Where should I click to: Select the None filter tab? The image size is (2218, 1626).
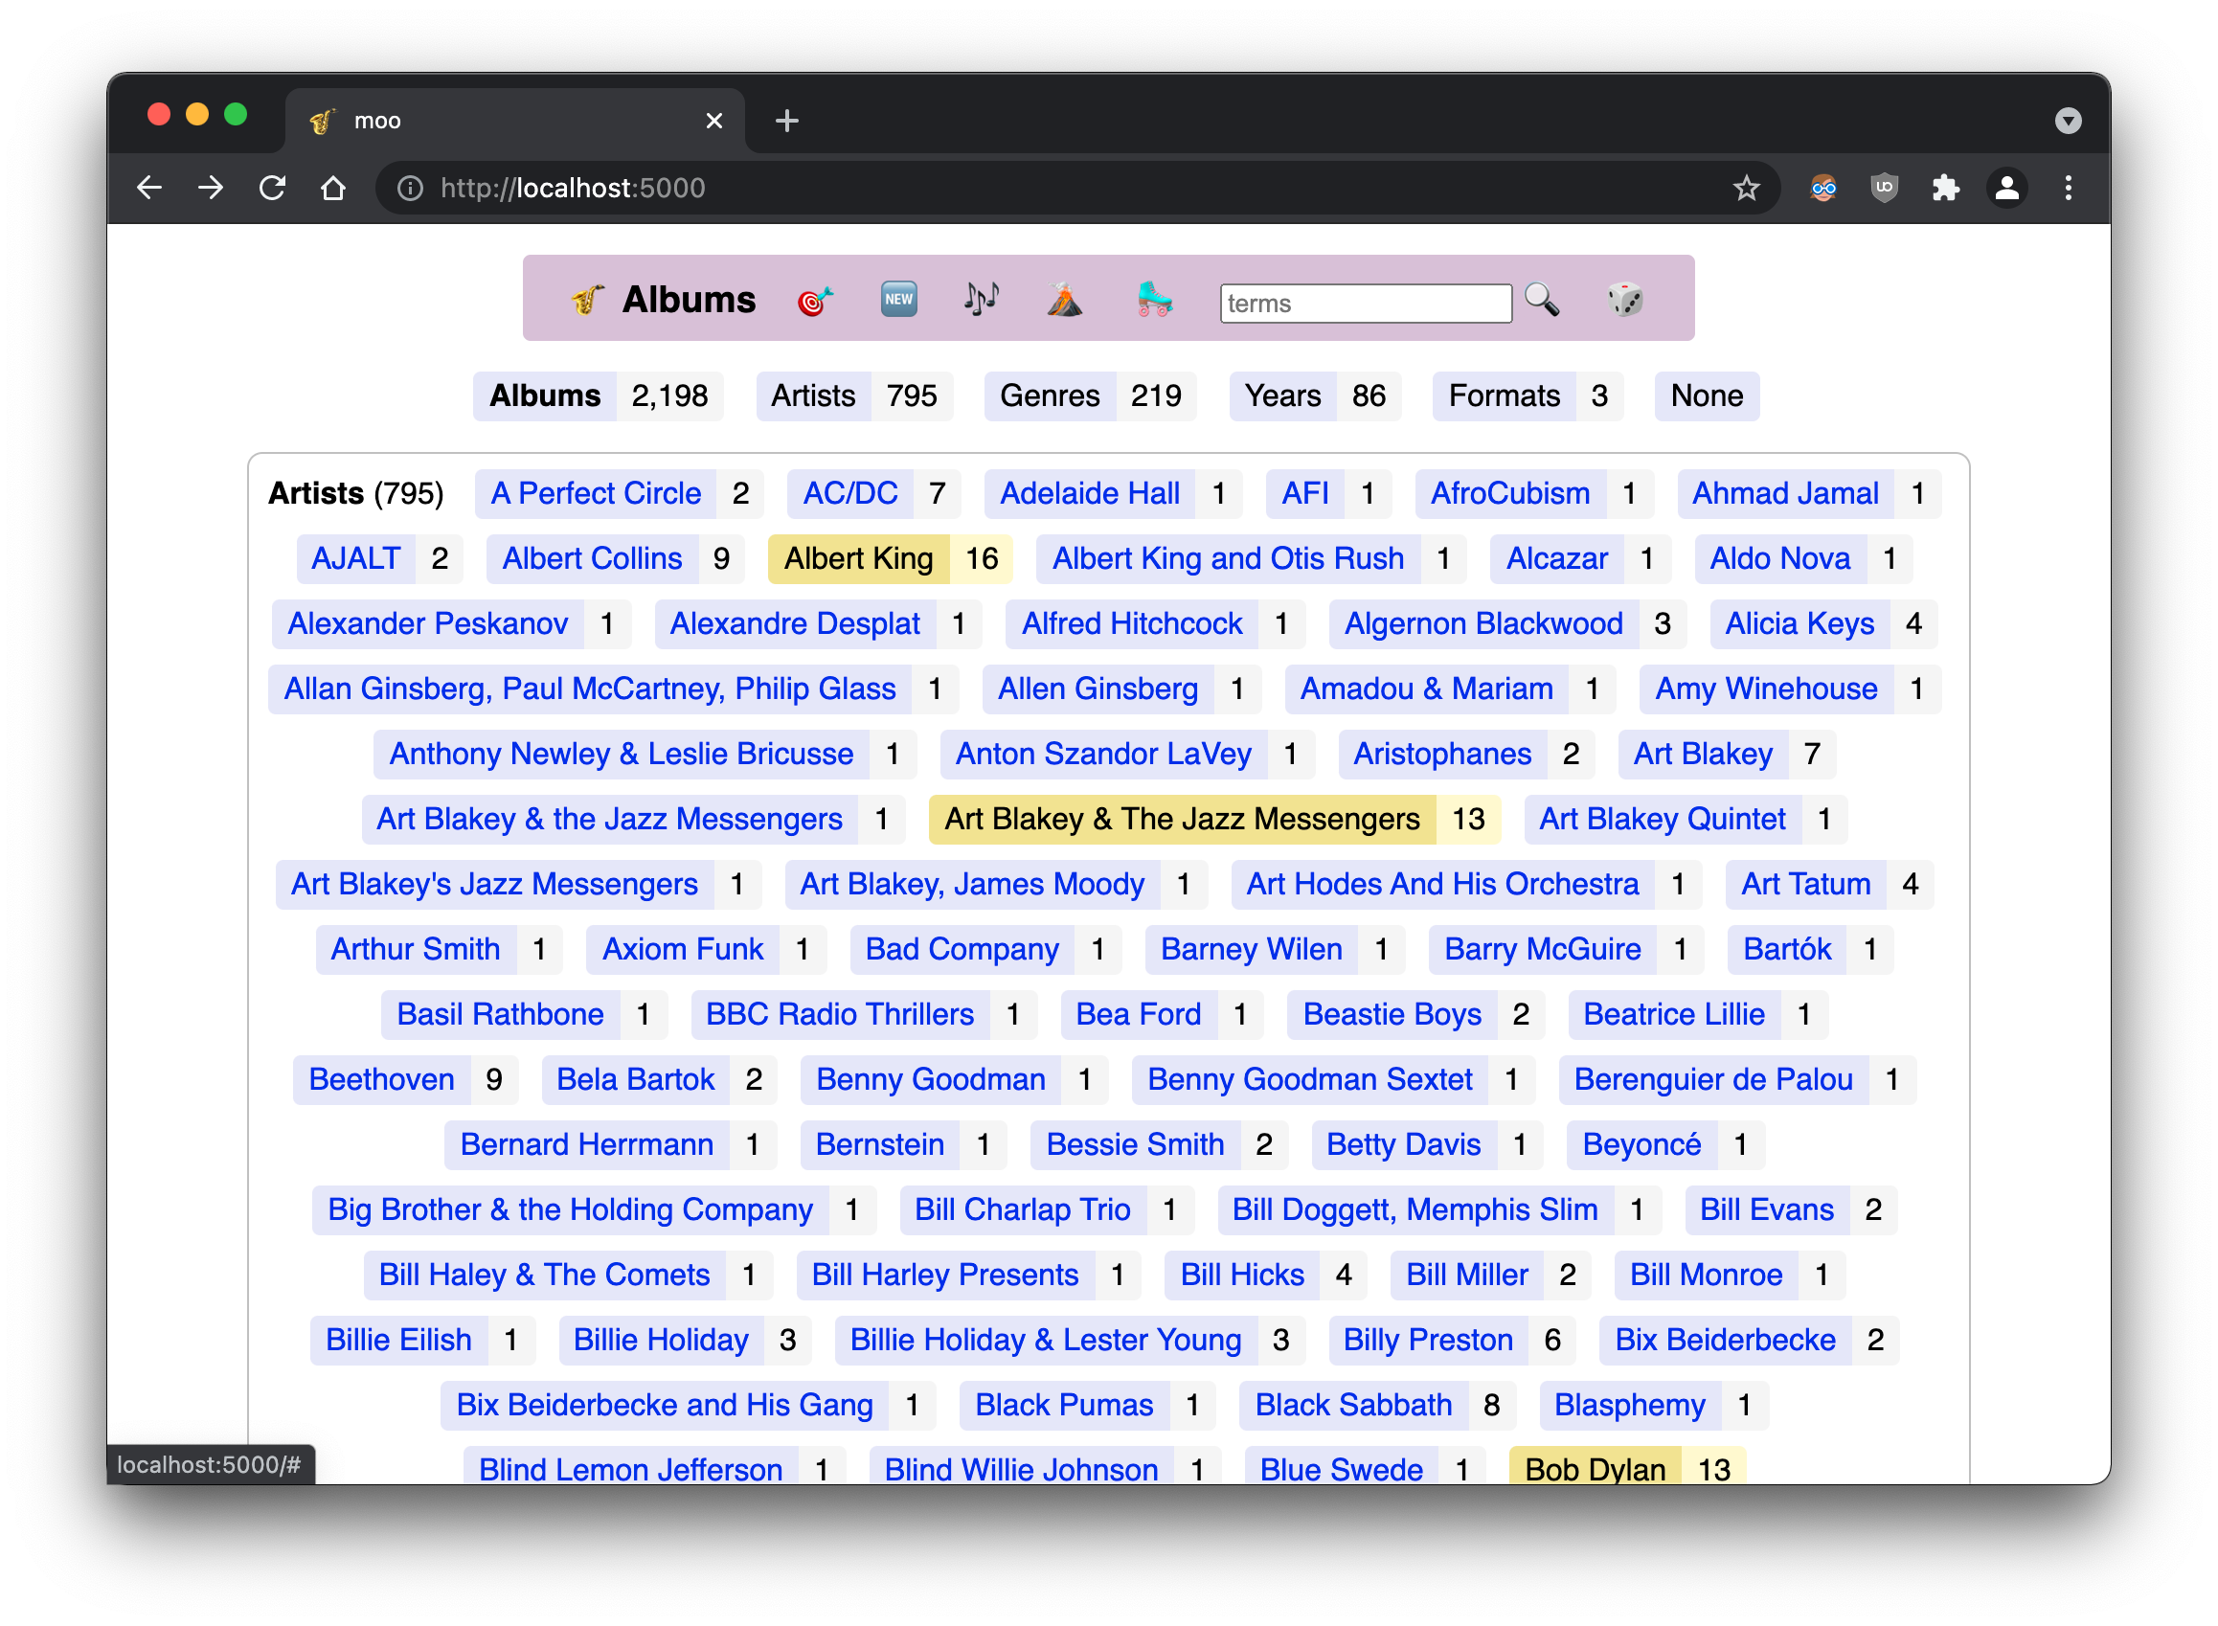click(x=1706, y=395)
